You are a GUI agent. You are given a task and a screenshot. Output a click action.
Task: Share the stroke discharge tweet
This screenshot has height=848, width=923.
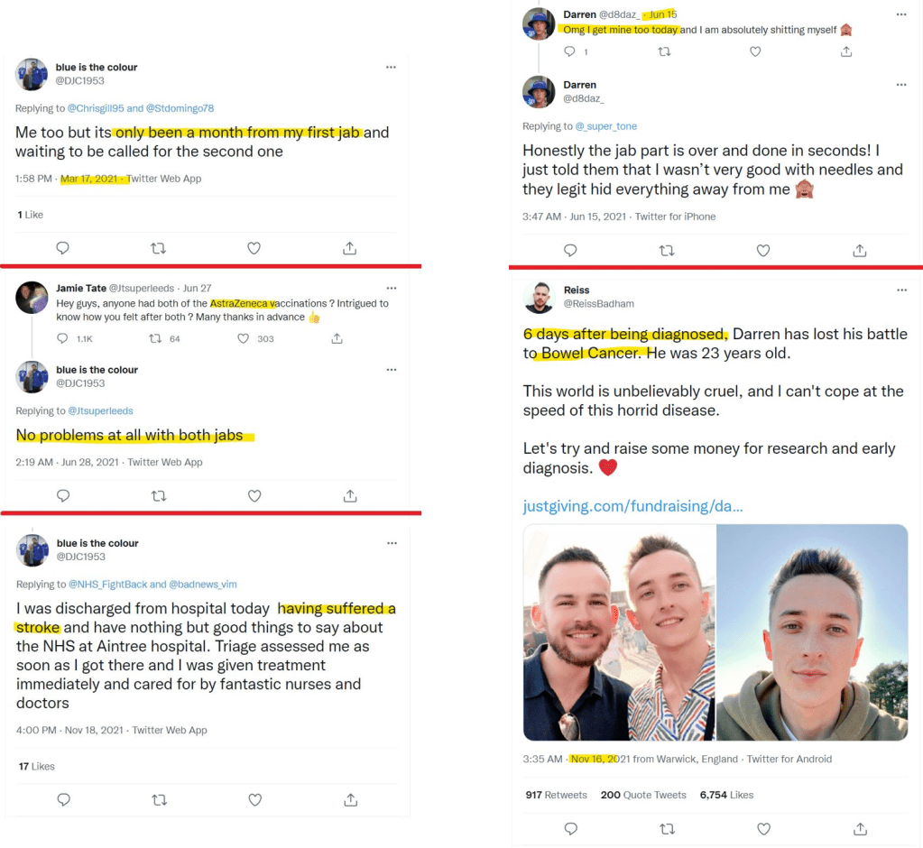pos(351,800)
